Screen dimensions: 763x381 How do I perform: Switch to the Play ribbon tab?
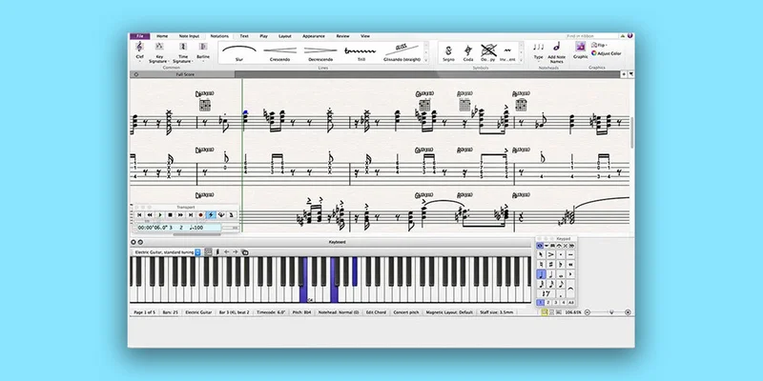pyautogui.click(x=263, y=36)
